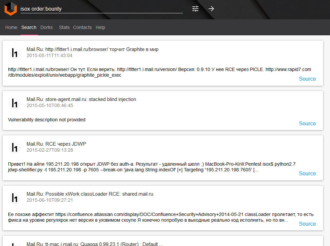Open the search filter settings icon

coord(195,9)
